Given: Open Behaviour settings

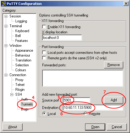Looking at the screenshot, I should click(x=23, y=55).
